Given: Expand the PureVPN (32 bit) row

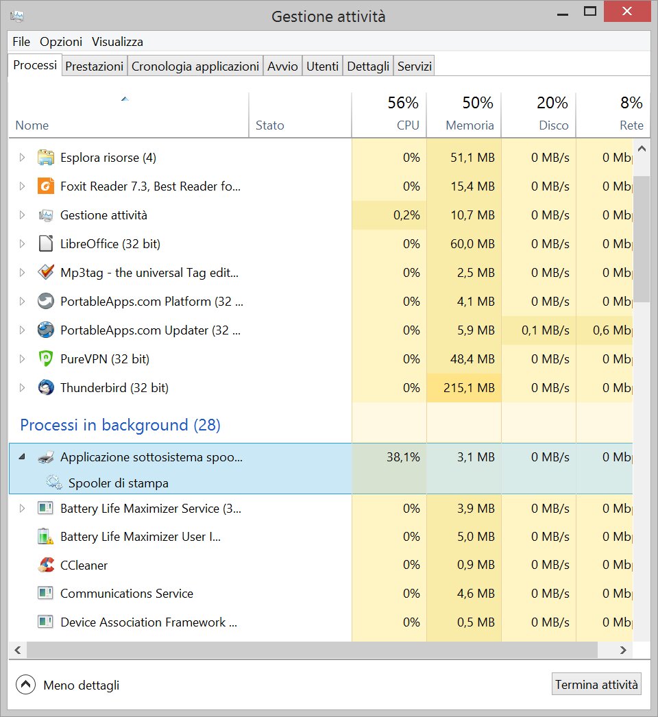Looking at the screenshot, I should pyautogui.click(x=22, y=359).
